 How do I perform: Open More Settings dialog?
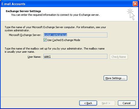coord(115,78)
